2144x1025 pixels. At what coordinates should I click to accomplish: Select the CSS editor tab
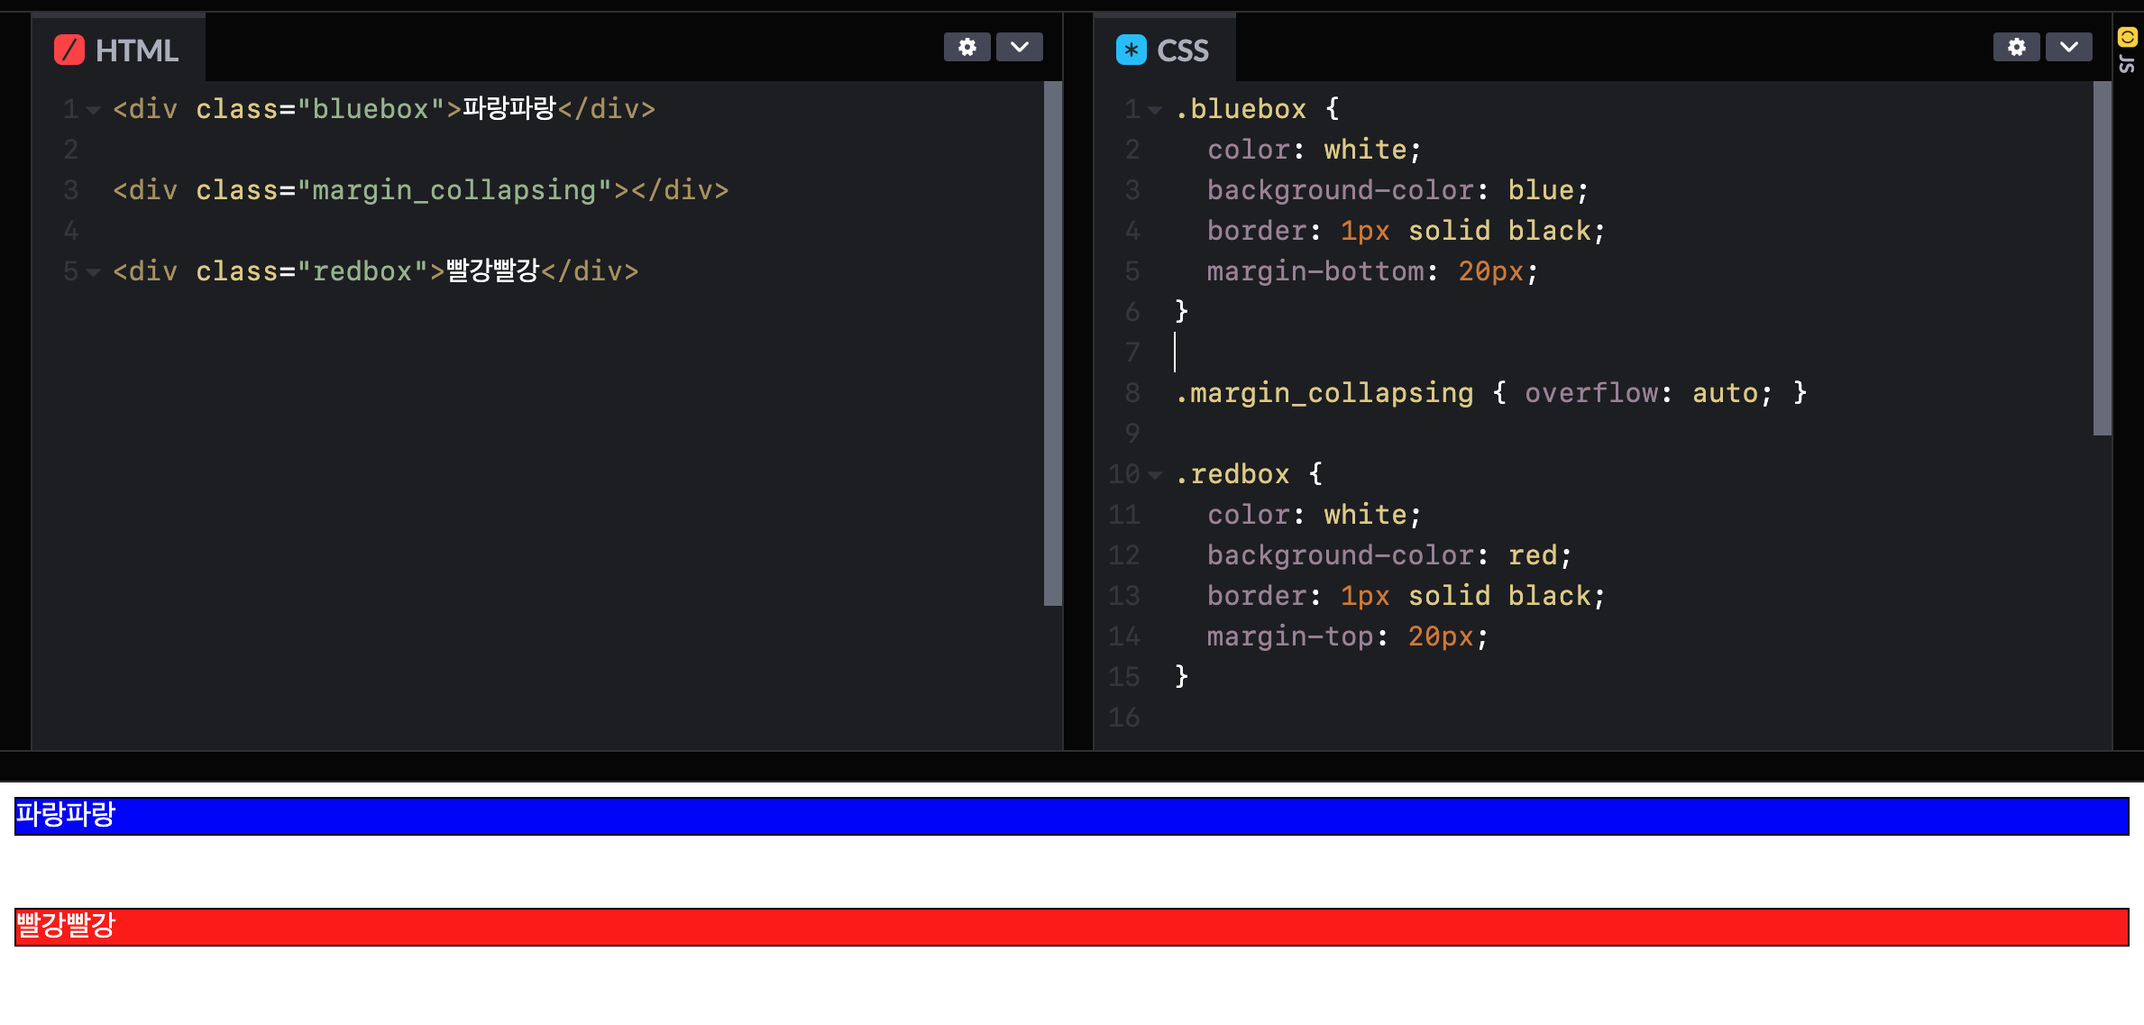point(1181,50)
